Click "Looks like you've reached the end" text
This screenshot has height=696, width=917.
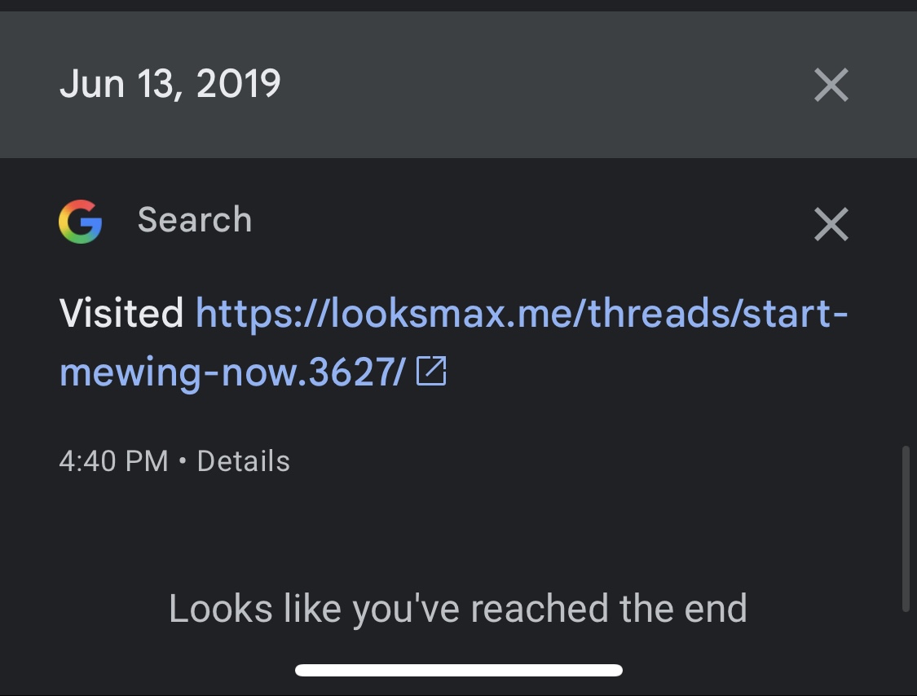coord(457,609)
